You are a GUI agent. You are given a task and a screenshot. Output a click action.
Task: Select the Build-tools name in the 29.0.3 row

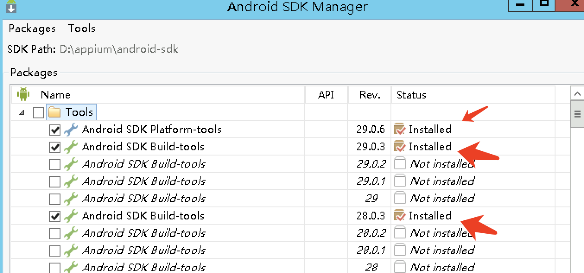143,146
